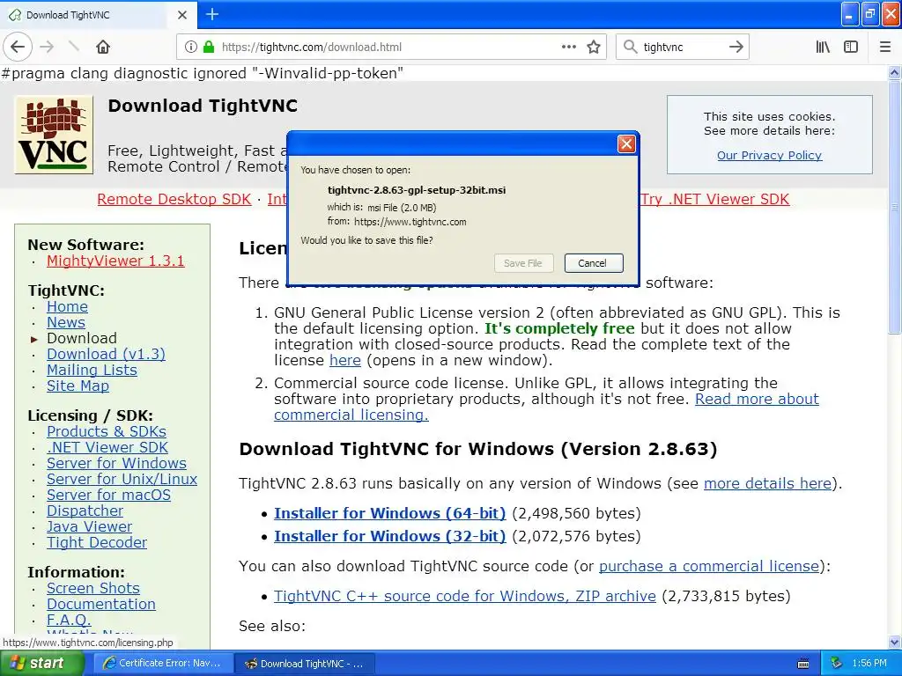Screen dimensions: 902x676
Task: Open the Windows Start menu
Action: (42, 664)
